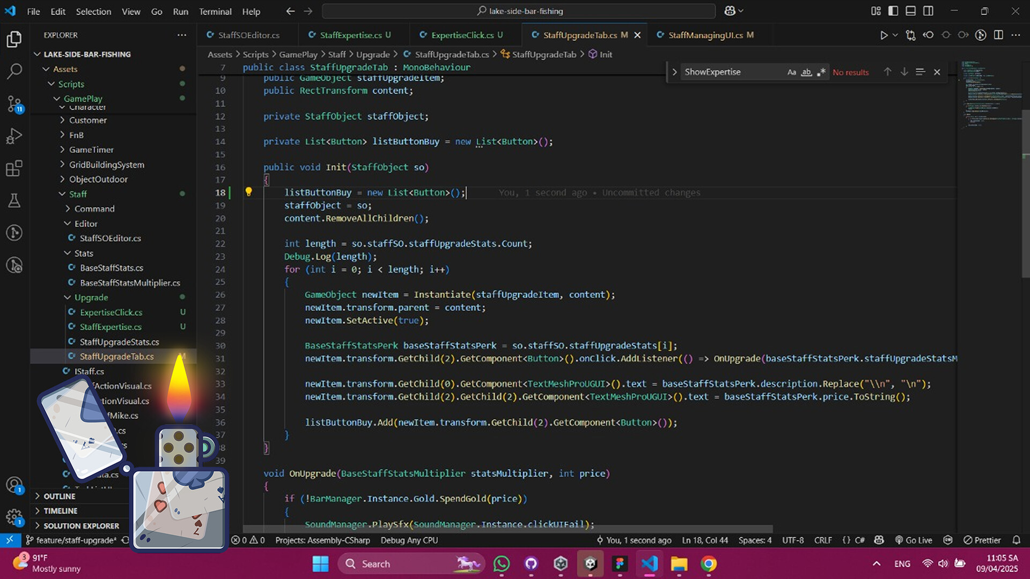Image resolution: width=1030 pixels, height=579 pixels.
Task: Open the Terminal menu
Action: 215,11
